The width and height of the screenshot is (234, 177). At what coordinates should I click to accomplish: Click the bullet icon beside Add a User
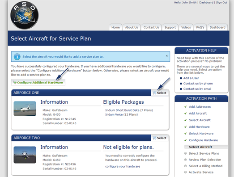point(181,78)
